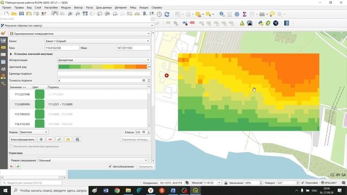Click the Параметры легенды button
This screenshot has height=195, width=347.
click(x=136, y=140)
